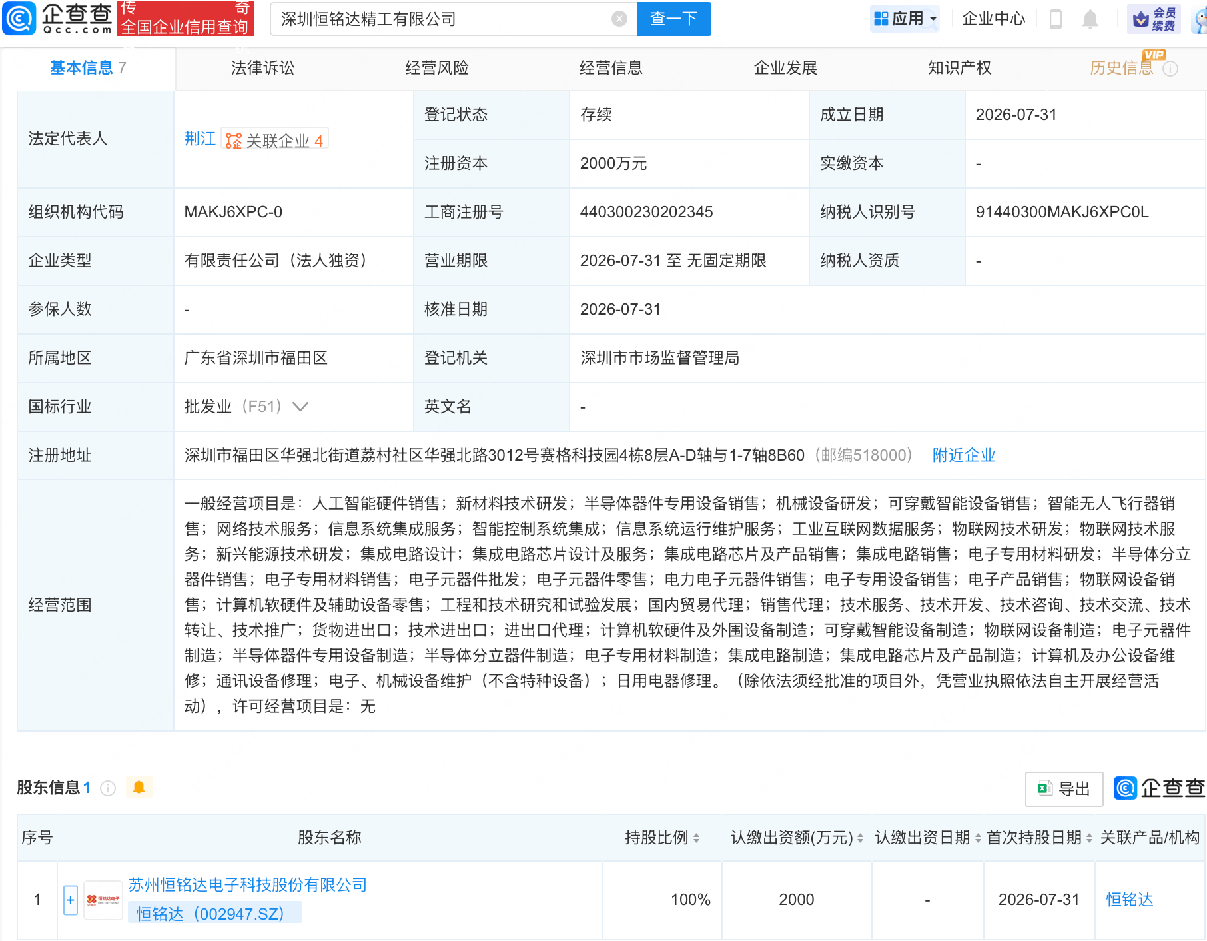The height and width of the screenshot is (941, 1207).
Task: Open legal representative 荆江 link
Action: (200, 139)
